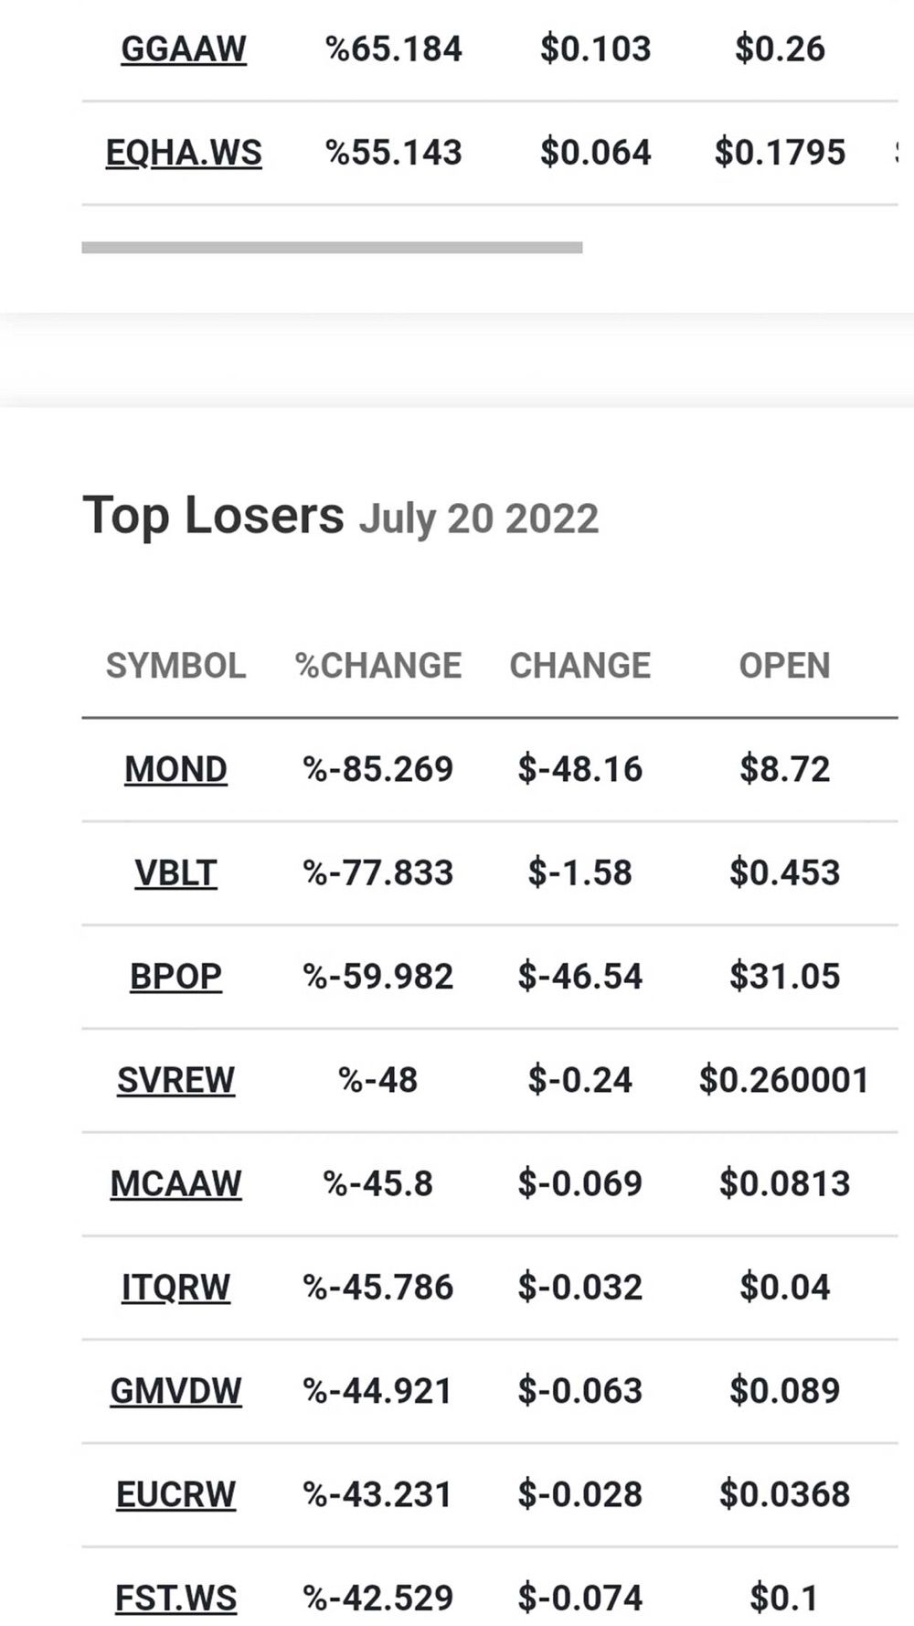The image size is (914, 1626).
Task: Click the SYMBOL column header
Action: (175, 666)
